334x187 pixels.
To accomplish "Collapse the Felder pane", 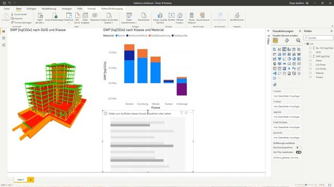I will tap(331, 31).
